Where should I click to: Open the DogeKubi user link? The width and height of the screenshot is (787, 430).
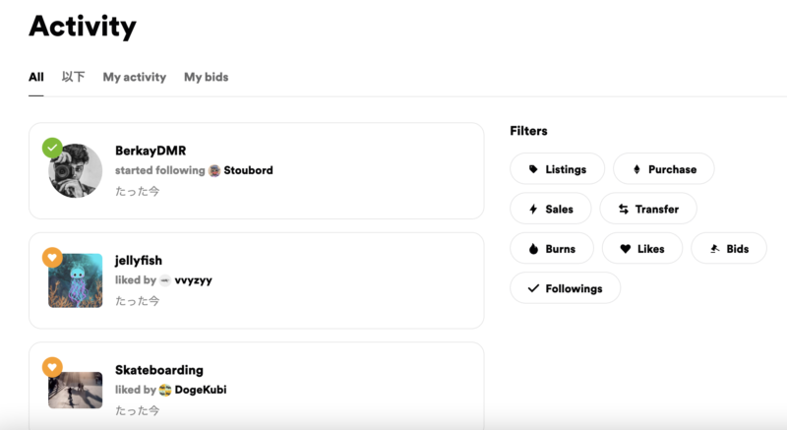(201, 390)
